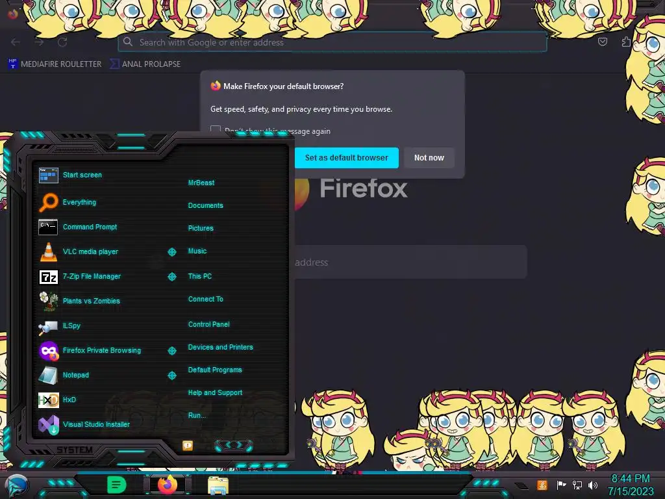Click the taskbar clock and date

point(630,485)
